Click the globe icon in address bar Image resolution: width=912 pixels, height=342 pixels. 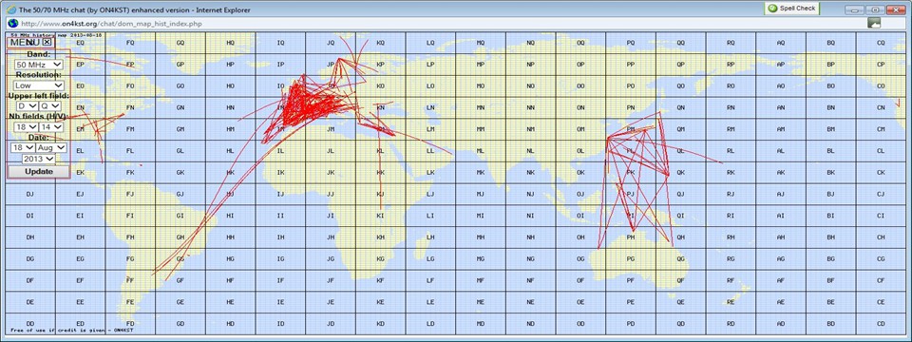(x=12, y=23)
